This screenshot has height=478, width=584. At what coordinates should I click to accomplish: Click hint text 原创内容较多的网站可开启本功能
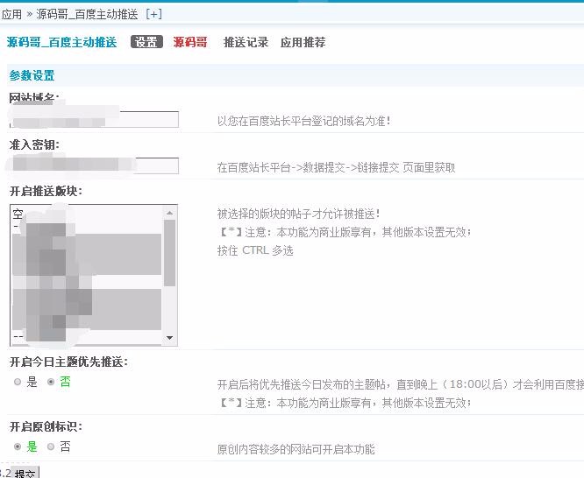[x=296, y=449]
